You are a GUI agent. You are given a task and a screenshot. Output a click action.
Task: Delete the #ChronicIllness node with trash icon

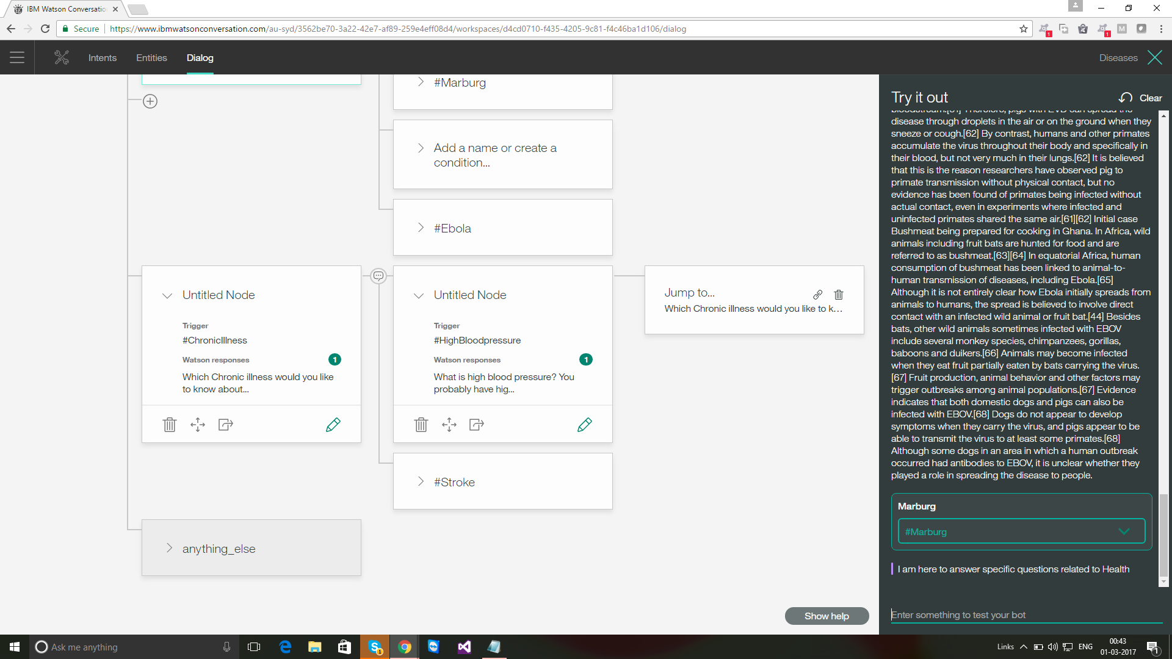click(x=169, y=425)
